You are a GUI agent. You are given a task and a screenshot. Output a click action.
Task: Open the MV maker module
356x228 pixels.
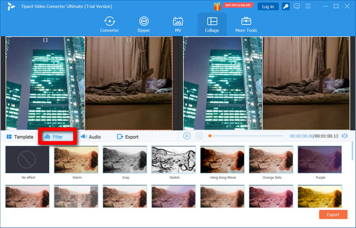pyautogui.click(x=178, y=24)
